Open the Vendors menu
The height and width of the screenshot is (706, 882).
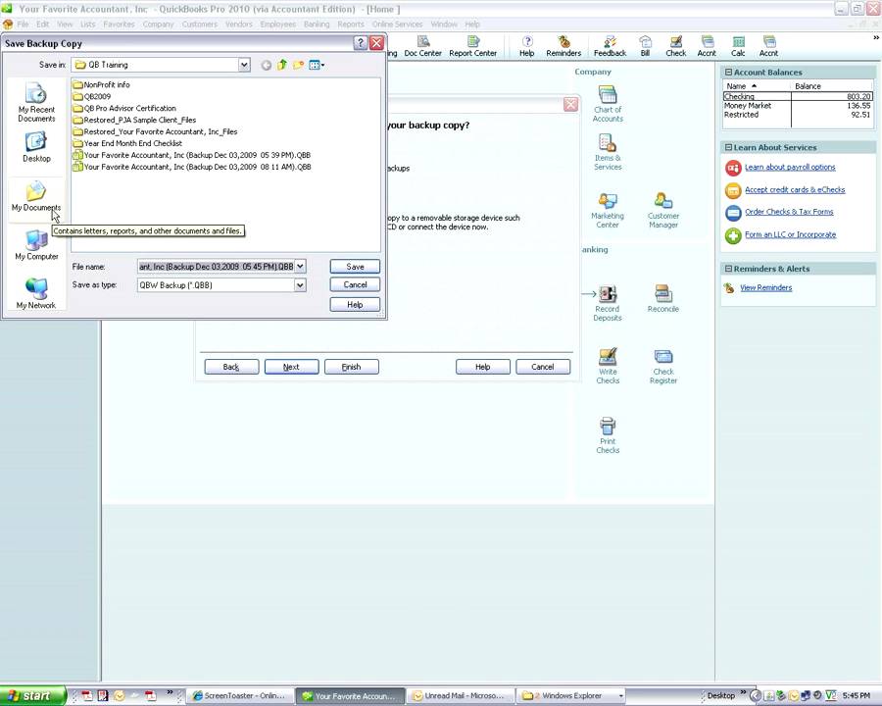point(238,25)
